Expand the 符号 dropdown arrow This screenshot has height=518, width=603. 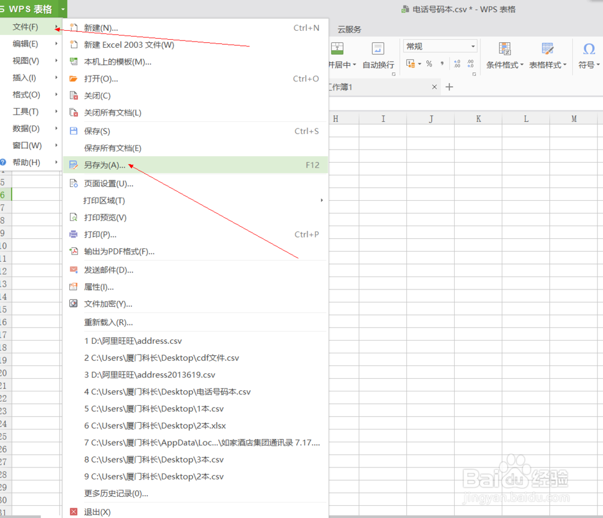(x=598, y=65)
